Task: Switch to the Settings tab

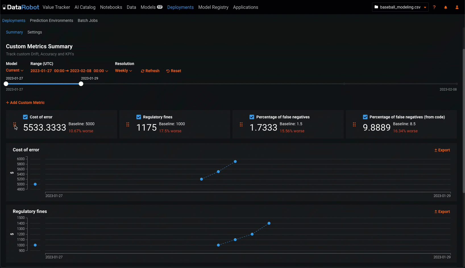Action: click(x=35, y=32)
